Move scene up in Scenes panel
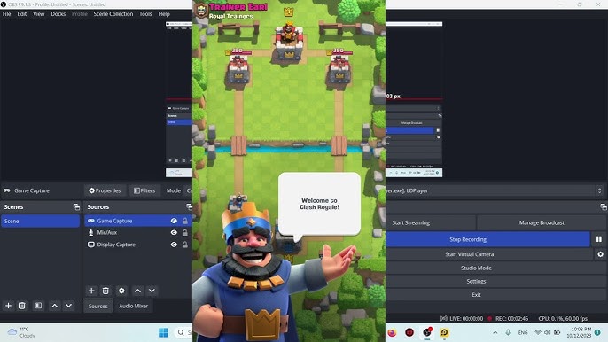The height and width of the screenshot is (342, 608). click(x=55, y=306)
